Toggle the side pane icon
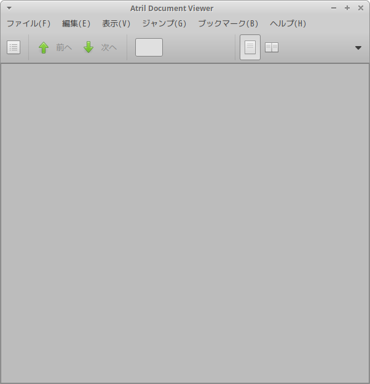This screenshot has width=370, height=384. click(14, 47)
